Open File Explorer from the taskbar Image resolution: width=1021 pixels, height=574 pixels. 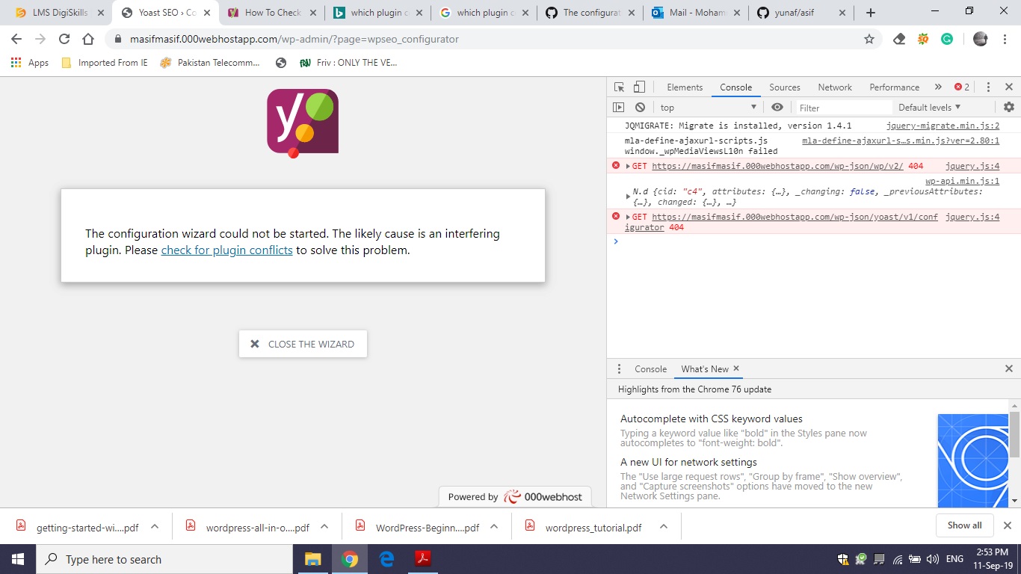point(312,559)
